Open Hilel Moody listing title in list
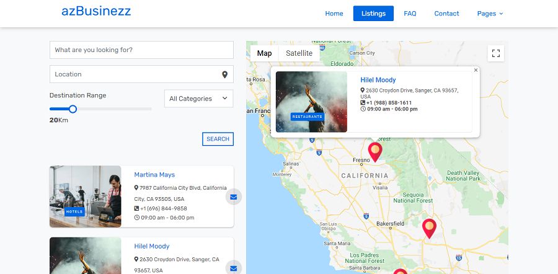This screenshot has height=274, width=558. click(x=152, y=246)
